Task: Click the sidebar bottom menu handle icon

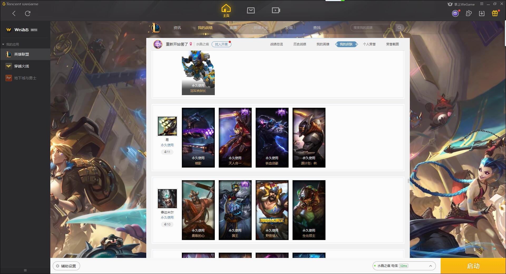Action: coord(25,270)
